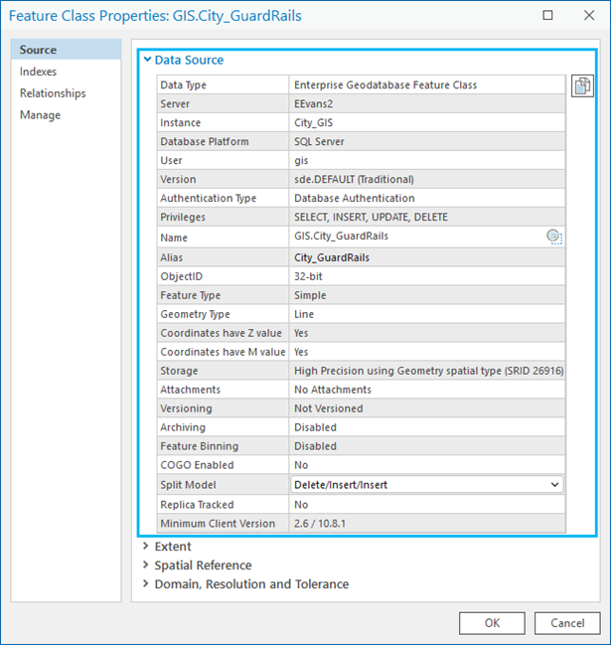Click the OK button

click(x=492, y=623)
